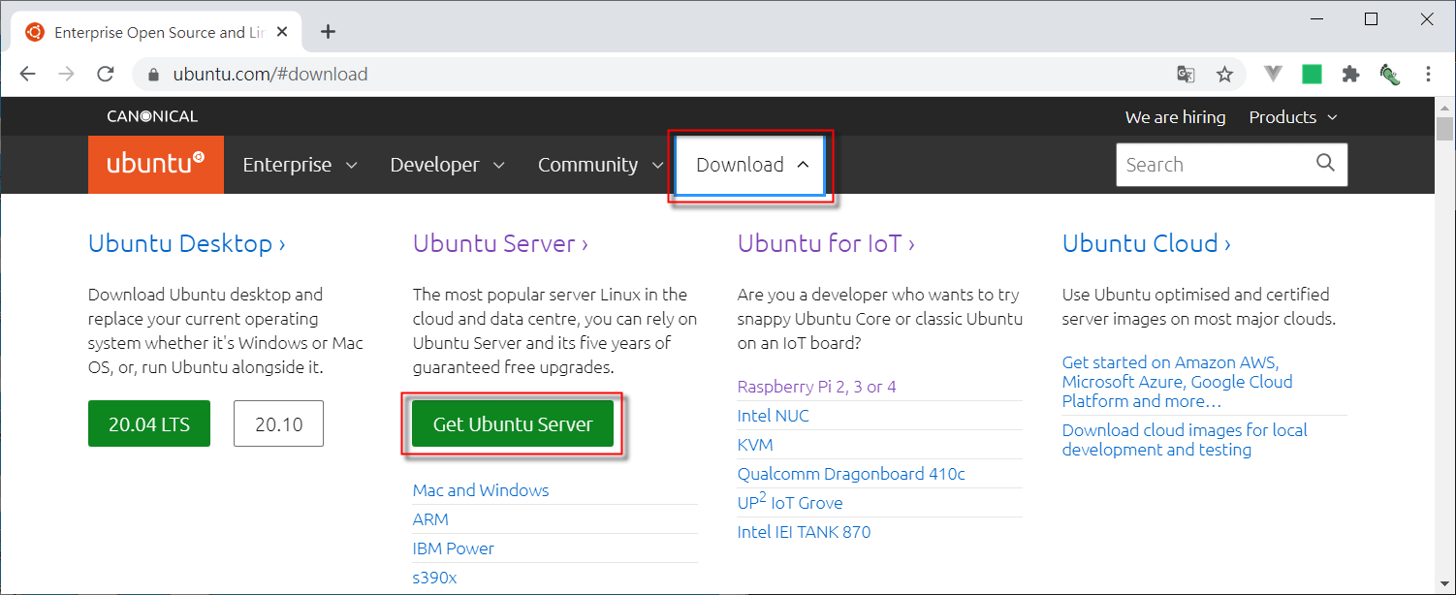Open Google Translate in the address bar
The width and height of the screenshot is (1456, 595).
(x=1185, y=73)
